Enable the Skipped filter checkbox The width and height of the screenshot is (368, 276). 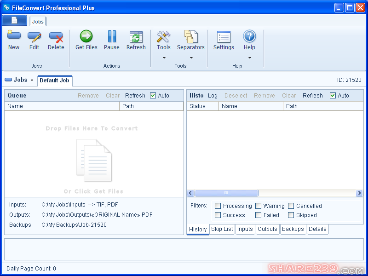point(291,215)
